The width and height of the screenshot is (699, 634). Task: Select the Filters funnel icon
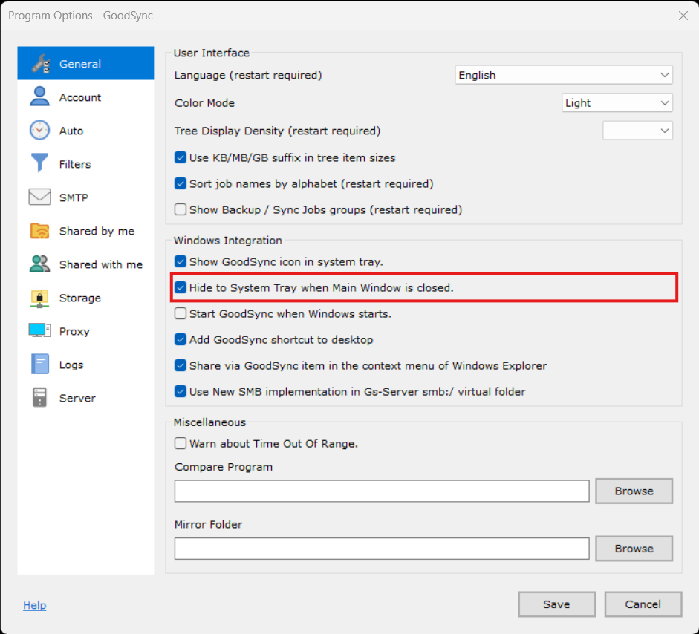[x=39, y=164]
